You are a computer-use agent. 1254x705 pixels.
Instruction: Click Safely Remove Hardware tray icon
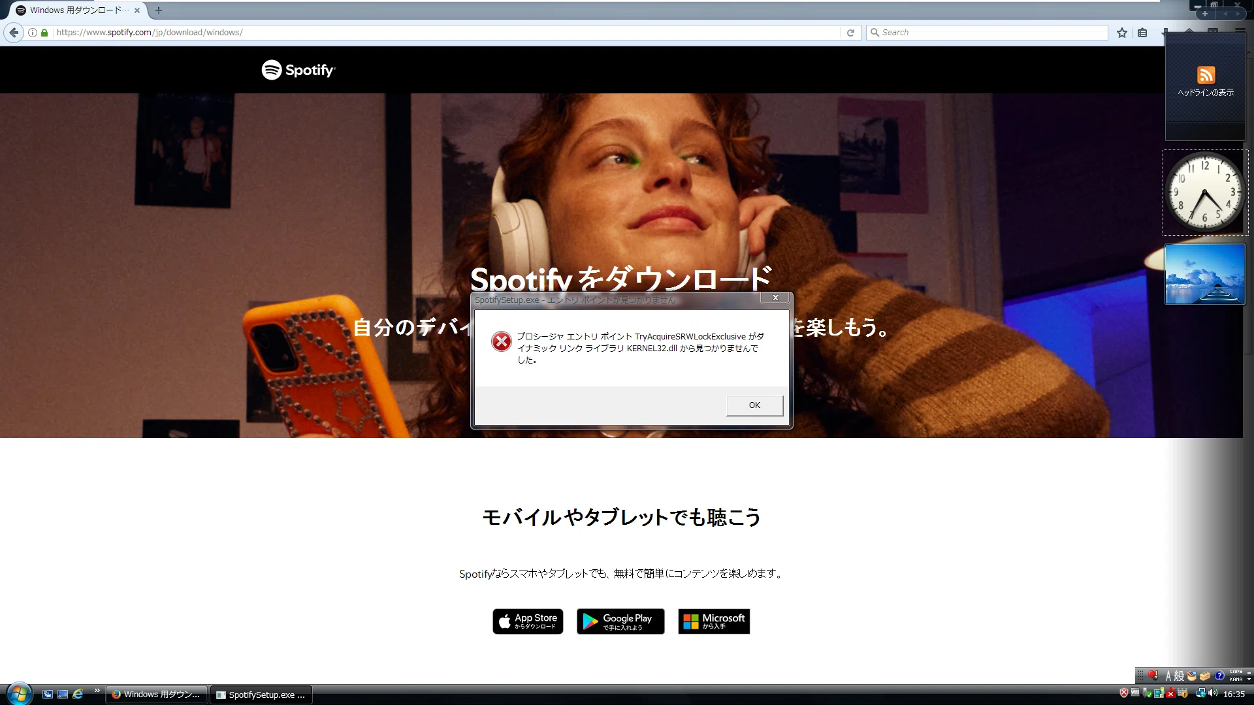tap(1147, 693)
